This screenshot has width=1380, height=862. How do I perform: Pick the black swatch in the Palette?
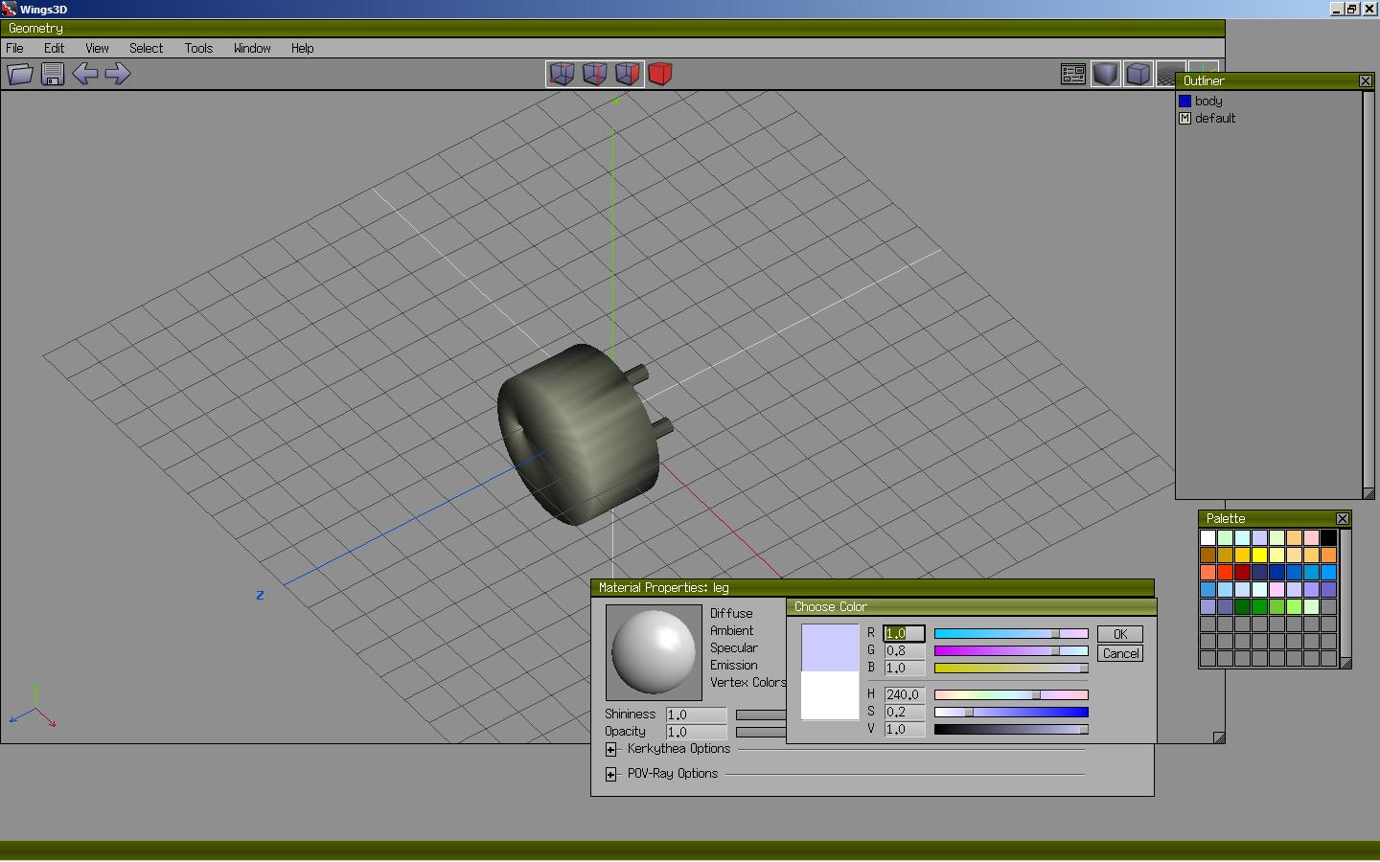(x=1328, y=537)
